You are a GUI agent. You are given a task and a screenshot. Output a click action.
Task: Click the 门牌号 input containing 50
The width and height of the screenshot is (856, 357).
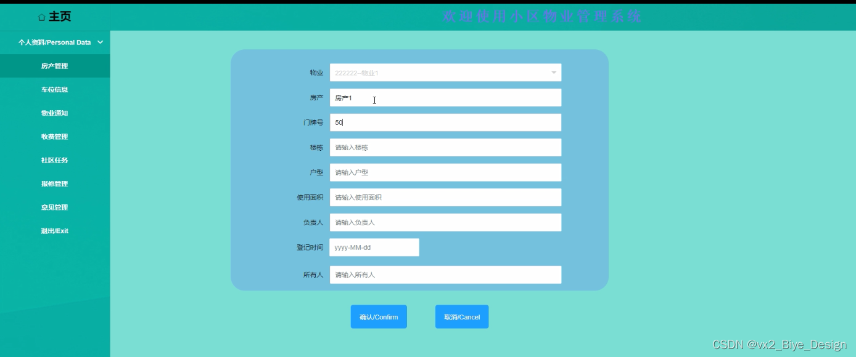coord(445,122)
